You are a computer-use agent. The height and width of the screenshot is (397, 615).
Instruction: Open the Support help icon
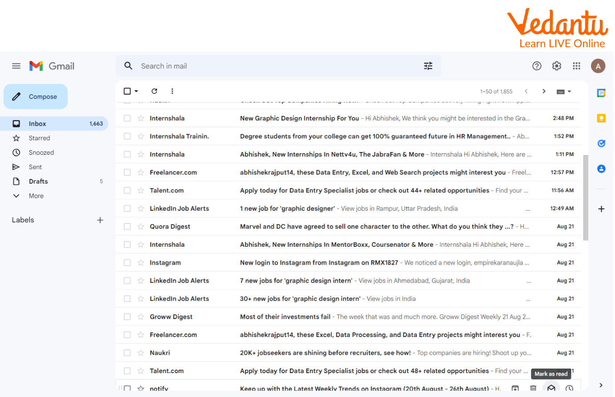click(x=537, y=66)
